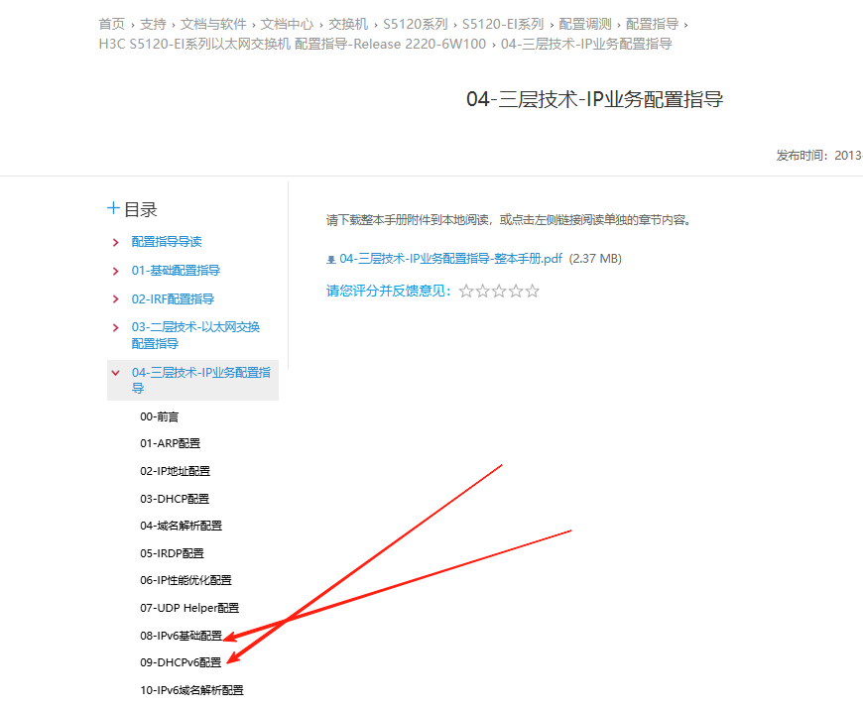Click the (2.37 MB) file size text
Screen dimensions: 863x709
(595, 259)
